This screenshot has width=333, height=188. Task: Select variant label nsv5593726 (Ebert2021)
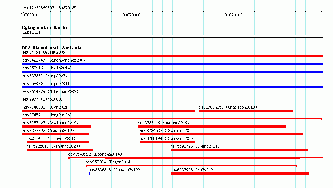(x=195, y=146)
